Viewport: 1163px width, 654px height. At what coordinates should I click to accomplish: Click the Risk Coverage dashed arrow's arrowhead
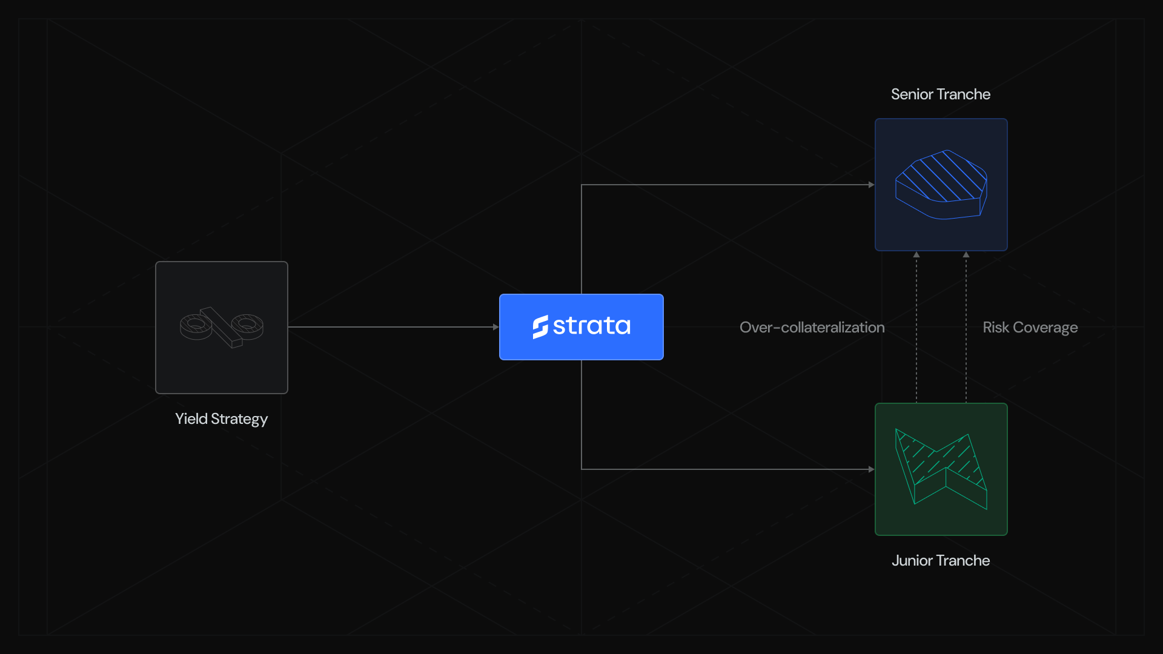(x=966, y=255)
